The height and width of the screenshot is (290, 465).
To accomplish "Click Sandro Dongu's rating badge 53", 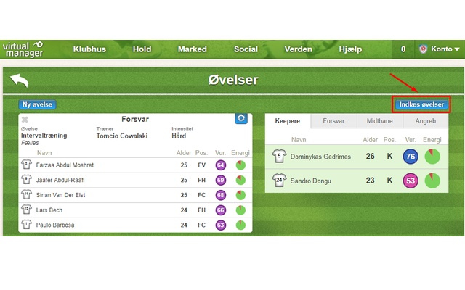I will pyautogui.click(x=410, y=180).
